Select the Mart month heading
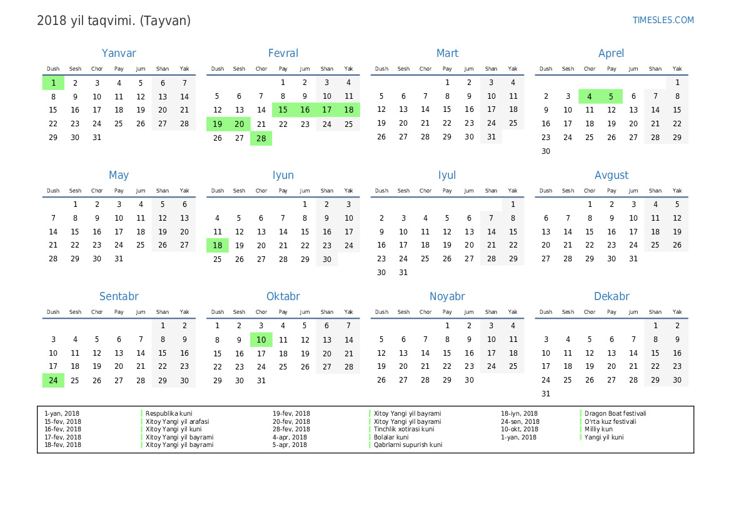The width and height of the screenshot is (731, 517). [x=447, y=53]
